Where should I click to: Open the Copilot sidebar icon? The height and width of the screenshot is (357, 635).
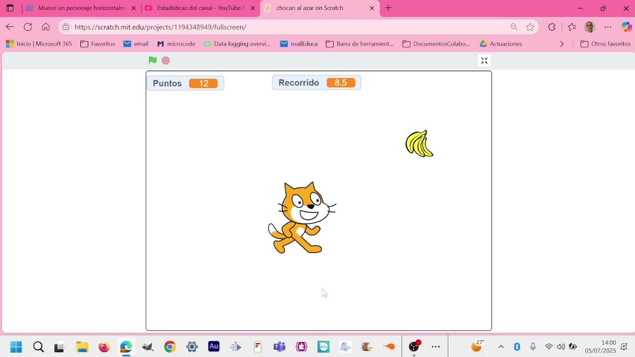(626, 27)
